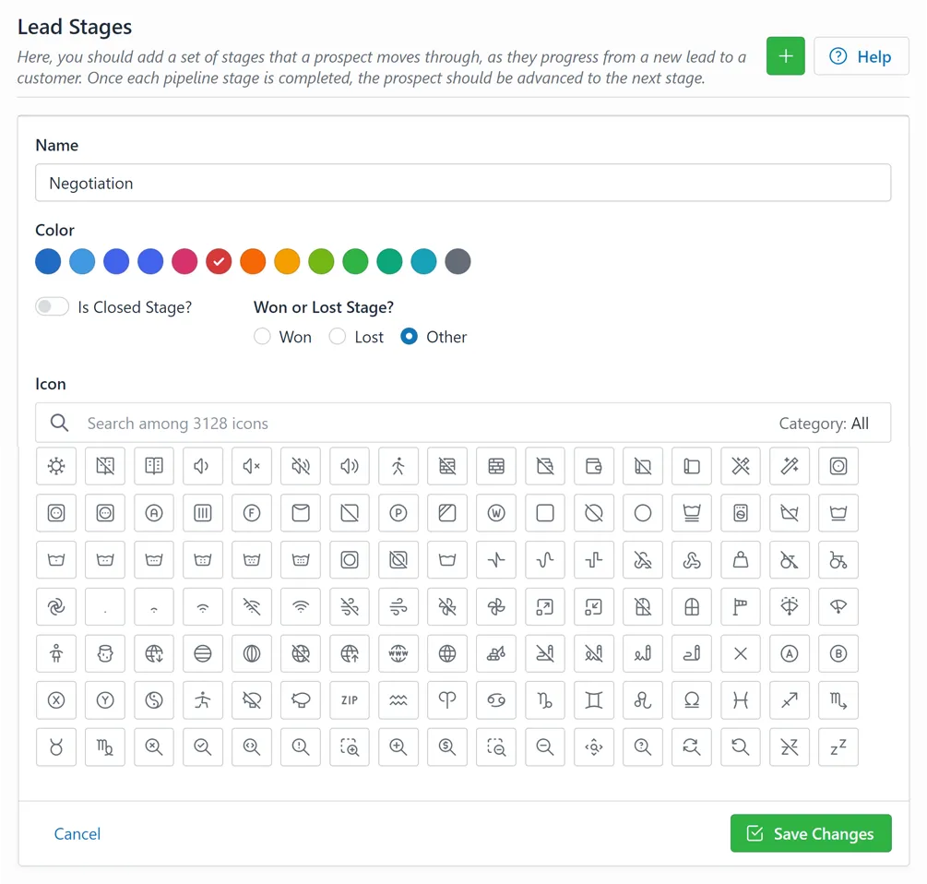Pick the yin-yang icon
This screenshot has height=884, width=927.
(154, 700)
